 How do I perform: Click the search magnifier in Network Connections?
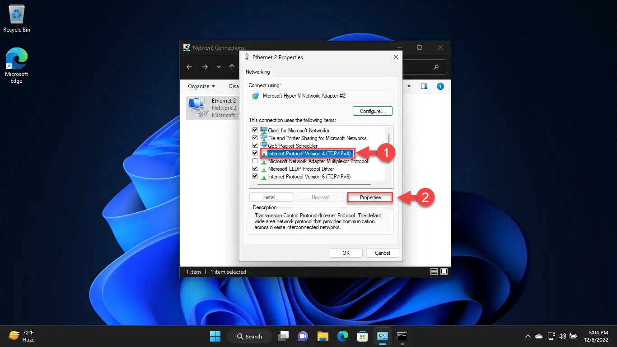[x=436, y=67]
